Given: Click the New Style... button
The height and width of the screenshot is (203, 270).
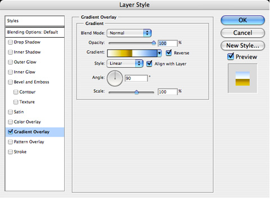Looking at the screenshot, I should (242, 46).
